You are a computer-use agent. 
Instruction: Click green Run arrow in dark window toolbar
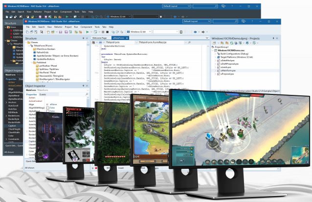pos(67,17)
